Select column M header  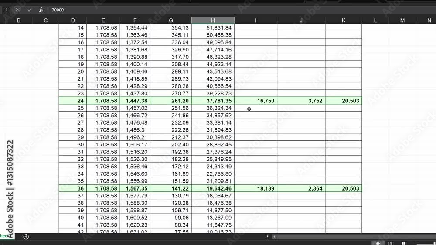pos(402,20)
